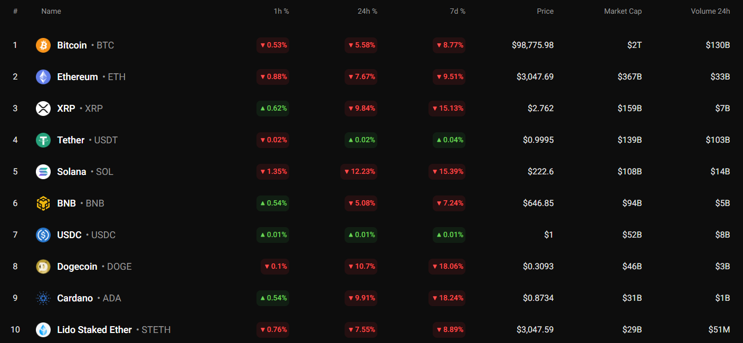Click the Tether logo icon

coord(43,140)
